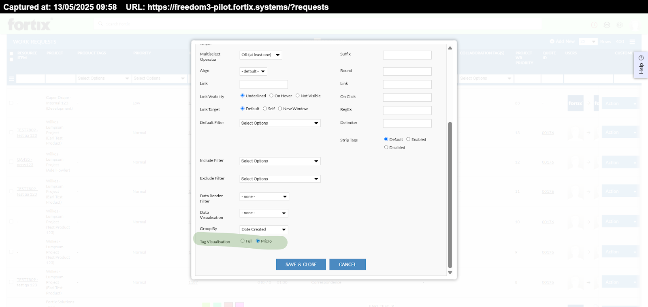Click the clock icon in top bar

[594, 25]
